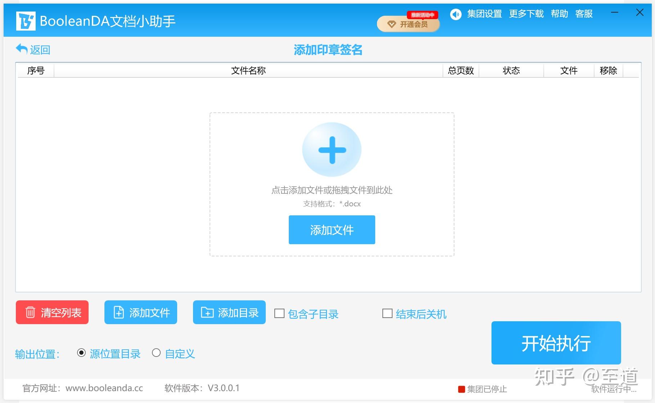Click the 序号 column header
The image size is (655, 403).
point(36,71)
